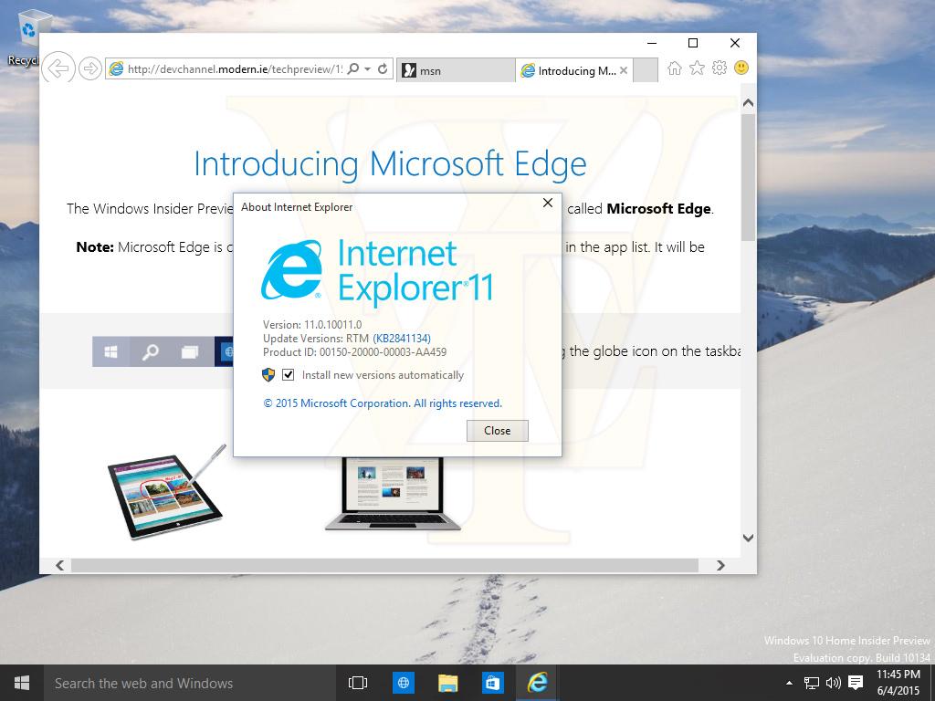Expand the address bar autocomplete dropdown arrow
The image size is (935, 701).
368,68
